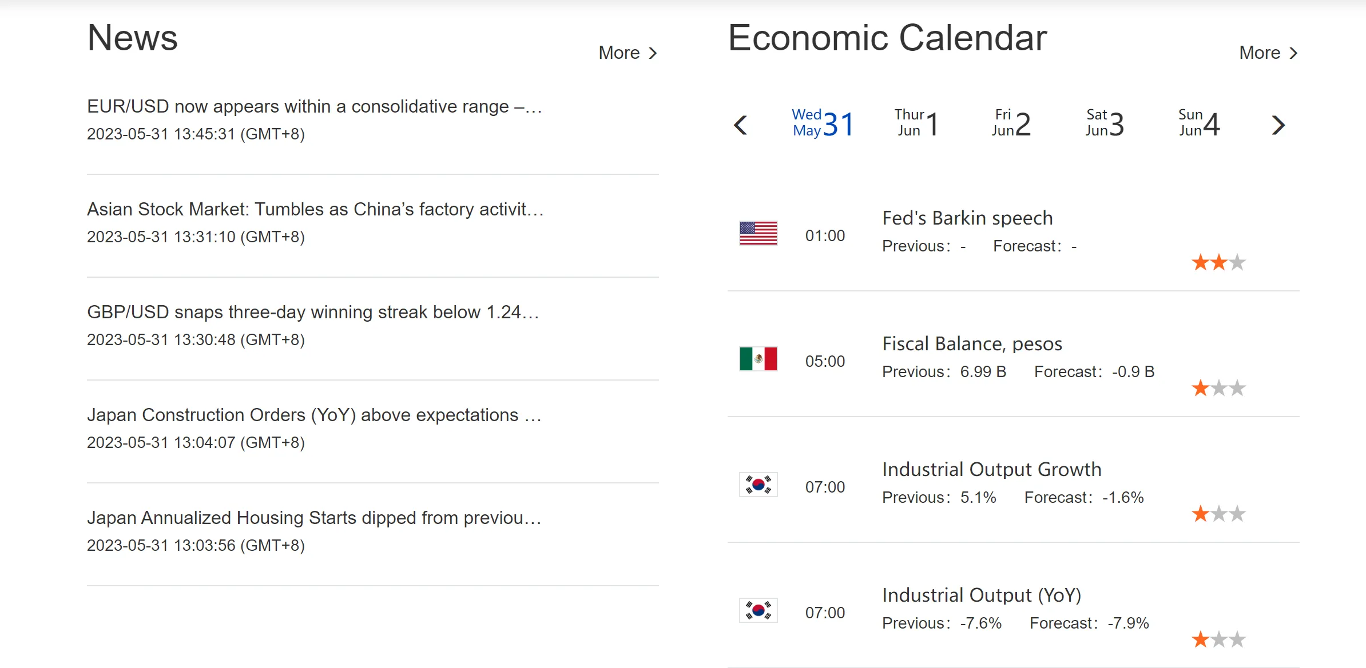Read Asian Stock Market Tumbles article

click(x=315, y=209)
